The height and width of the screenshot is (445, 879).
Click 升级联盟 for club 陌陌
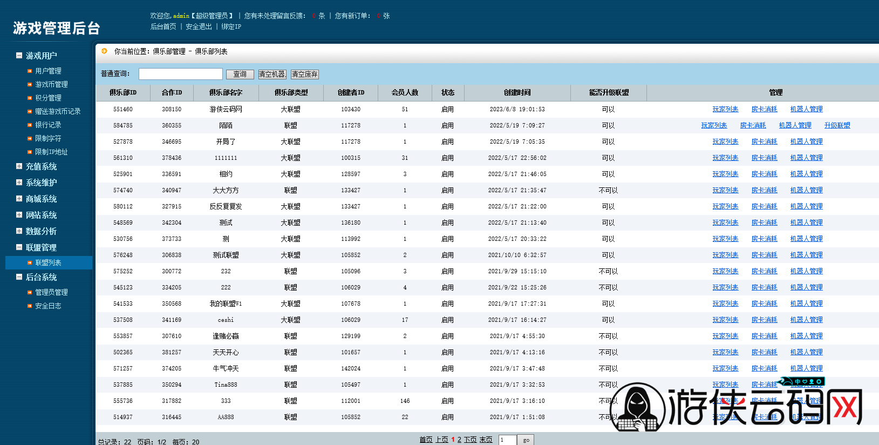point(837,125)
